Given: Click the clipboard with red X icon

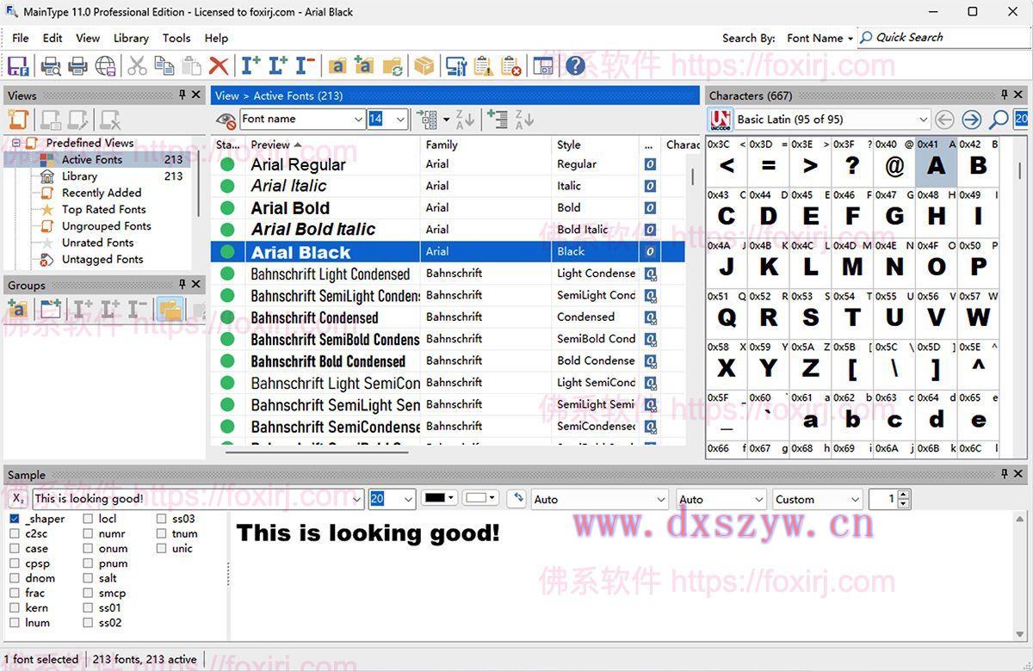Looking at the screenshot, I should (x=511, y=65).
